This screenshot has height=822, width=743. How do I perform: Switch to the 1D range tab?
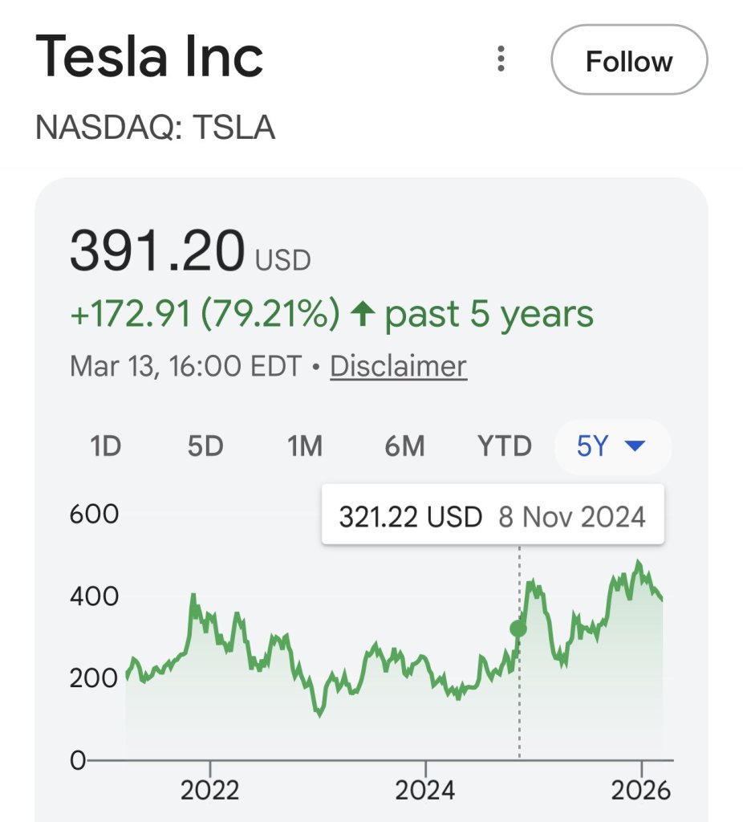[104, 446]
